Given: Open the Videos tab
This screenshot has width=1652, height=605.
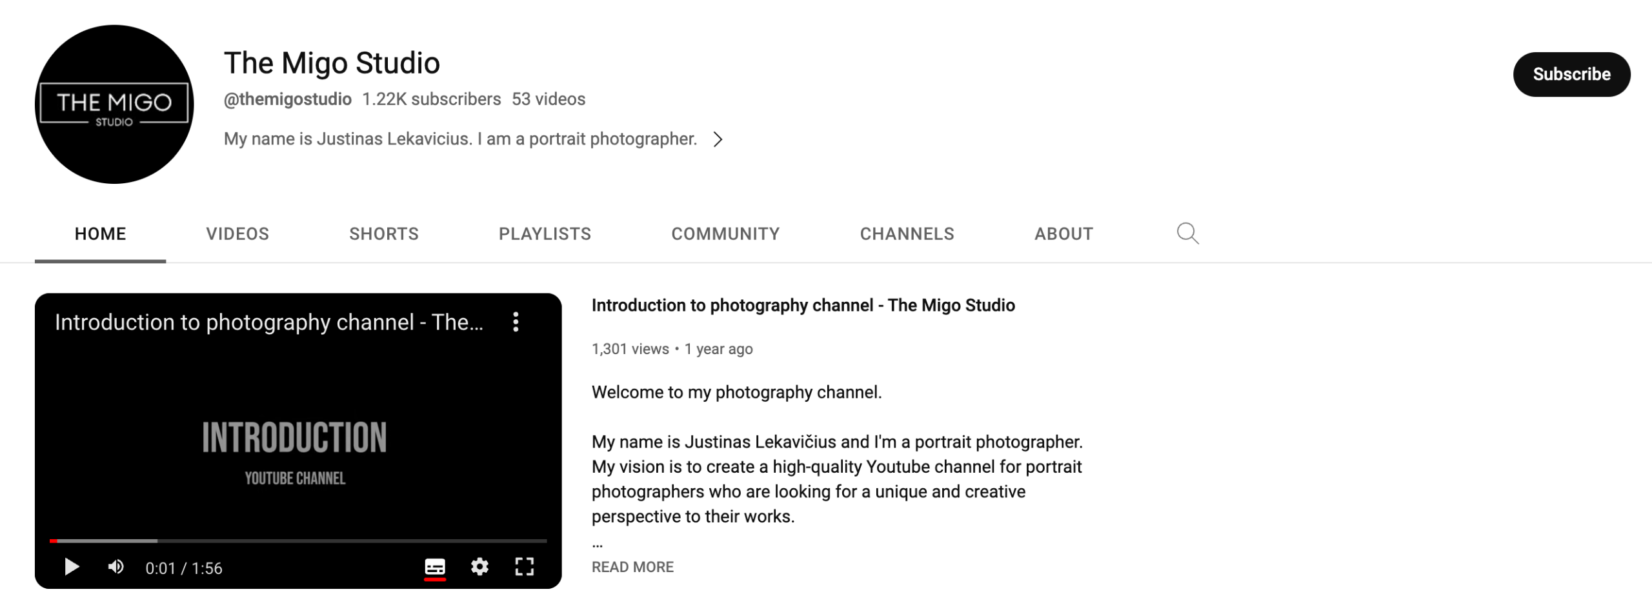Looking at the screenshot, I should 237,233.
